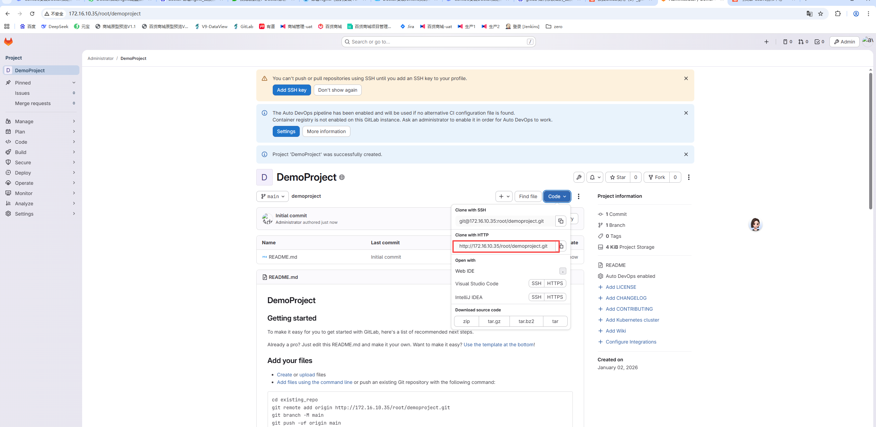Open the project actions kebab menu beside Fork
This screenshot has height=427, width=876.
(x=688, y=177)
